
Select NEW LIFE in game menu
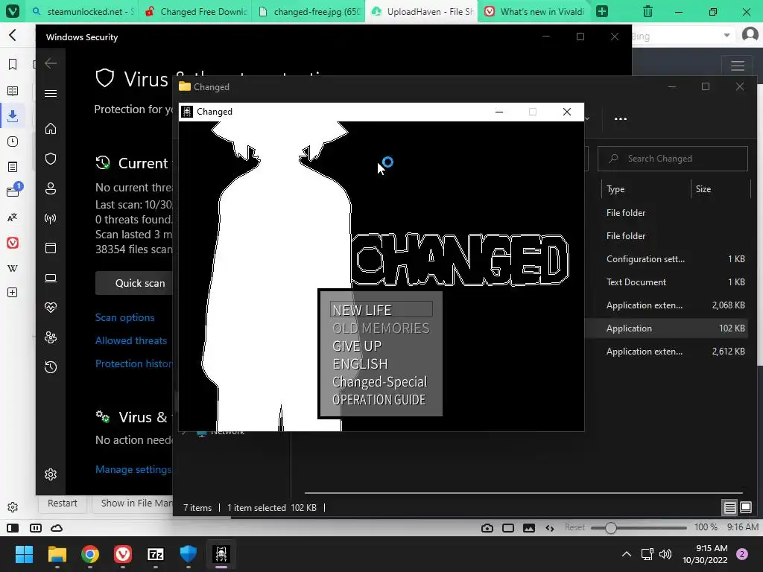[x=381, y=310]
